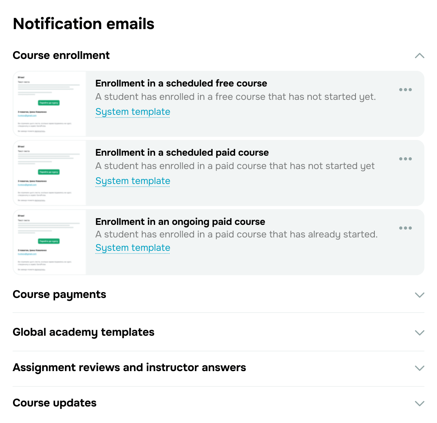Expand the Course payments section chevron
The image size is (437, 423).
tap(419, 295)
